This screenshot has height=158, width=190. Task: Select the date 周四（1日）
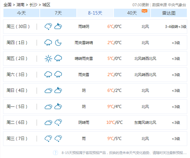point(17,43)
